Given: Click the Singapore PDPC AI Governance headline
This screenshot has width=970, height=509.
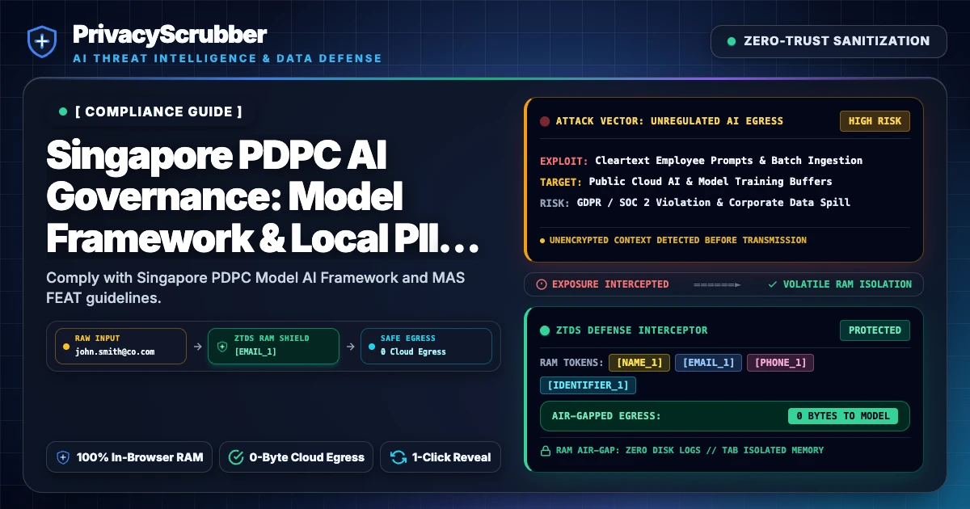Looking at the screenshot, I should (261, 197).
